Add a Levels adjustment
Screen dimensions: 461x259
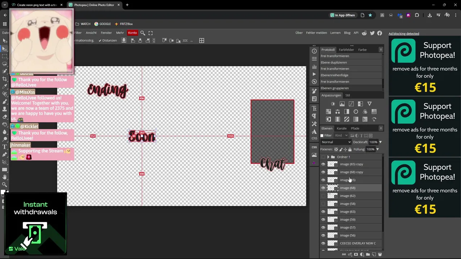click(342, 104)
